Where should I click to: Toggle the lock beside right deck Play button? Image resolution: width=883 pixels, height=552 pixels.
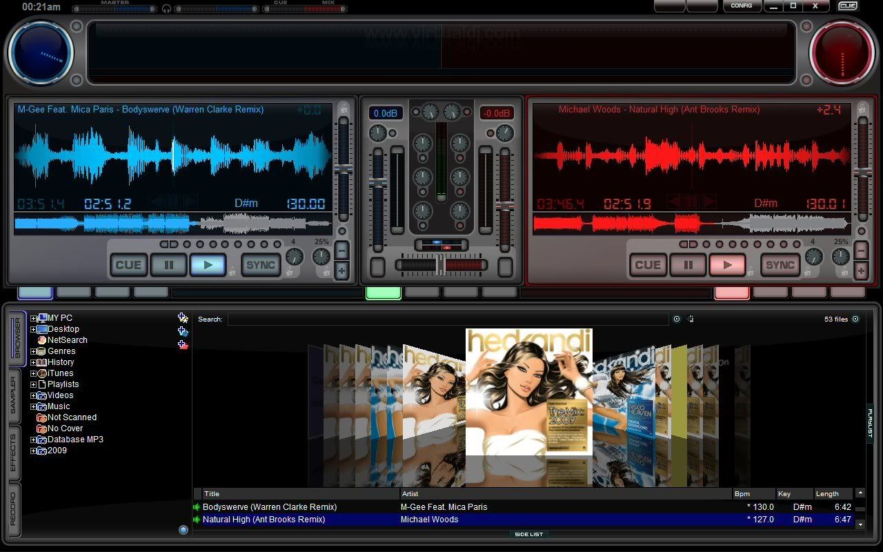point(751,271)
